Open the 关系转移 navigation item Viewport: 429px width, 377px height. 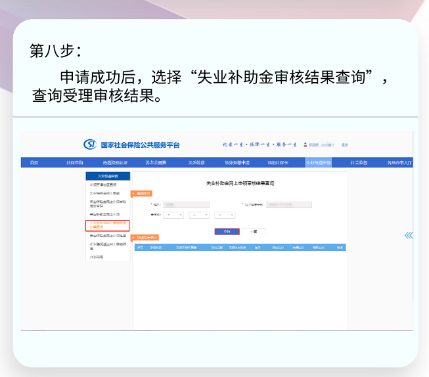pyautogui.click(x=196, y=162)
